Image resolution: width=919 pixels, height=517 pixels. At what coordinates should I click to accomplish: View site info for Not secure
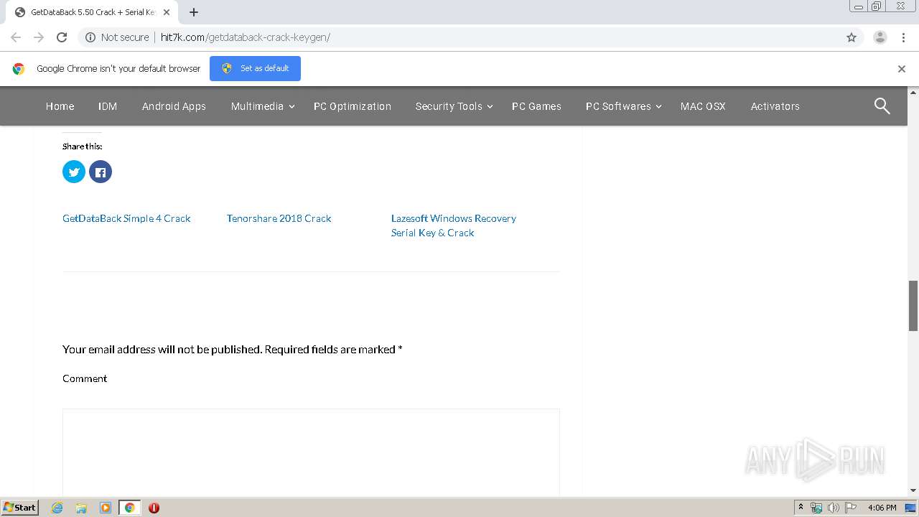click(x=117, y=37)
